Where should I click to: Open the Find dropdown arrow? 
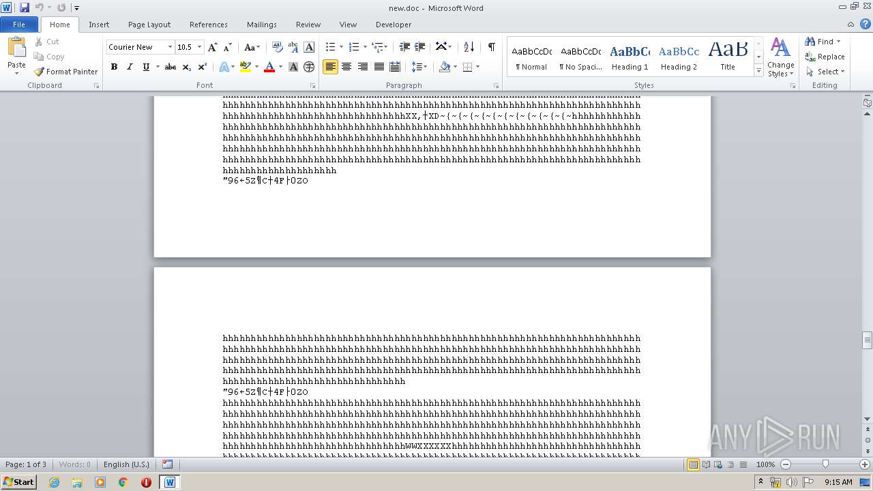(838, 42)
